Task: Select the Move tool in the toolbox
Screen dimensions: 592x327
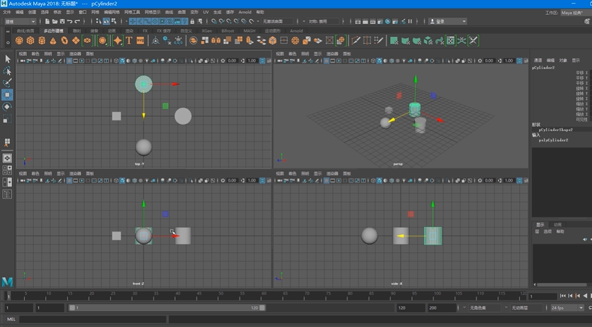Action: point(7,95)
